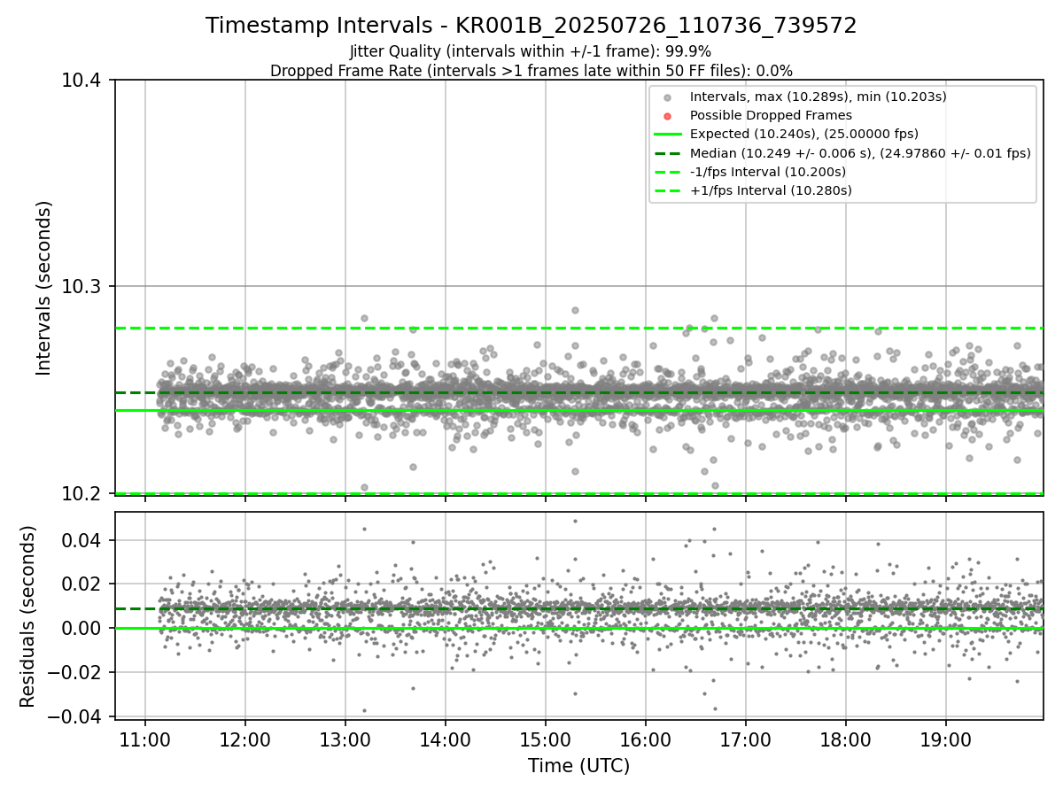Click legend entry 'Intervals, max (10.289s), min (10.203s)'

pos(818,97)
